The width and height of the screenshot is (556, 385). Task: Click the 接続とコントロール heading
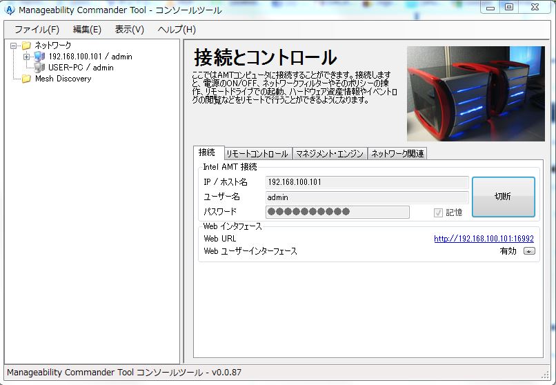coord(265,57)
